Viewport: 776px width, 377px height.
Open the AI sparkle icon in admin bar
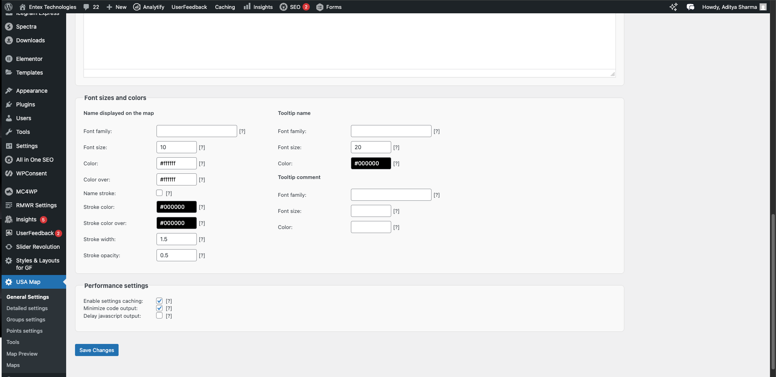coord(673,7)
